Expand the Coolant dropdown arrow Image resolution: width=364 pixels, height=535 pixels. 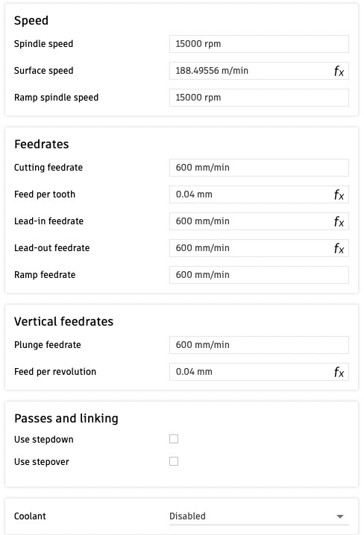[339, 516]
